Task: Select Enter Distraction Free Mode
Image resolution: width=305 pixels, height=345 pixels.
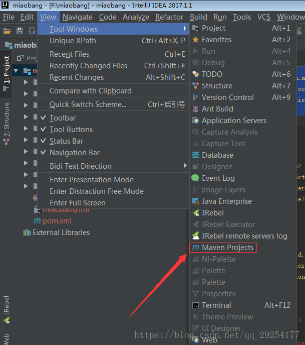Action: point(114,191)
